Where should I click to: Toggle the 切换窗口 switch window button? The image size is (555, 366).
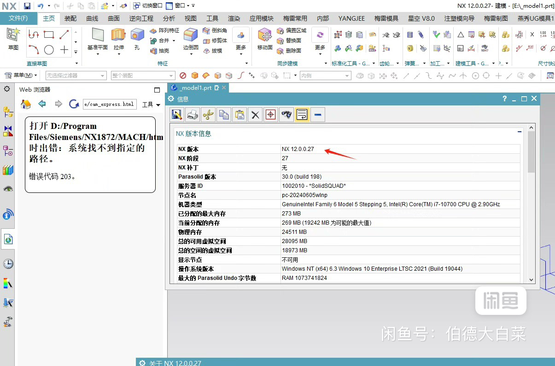tap(147, 6)
